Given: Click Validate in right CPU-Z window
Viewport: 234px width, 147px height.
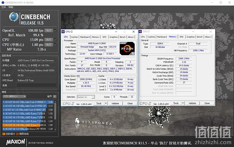Looking at the screenshot, I should (192, 103).
